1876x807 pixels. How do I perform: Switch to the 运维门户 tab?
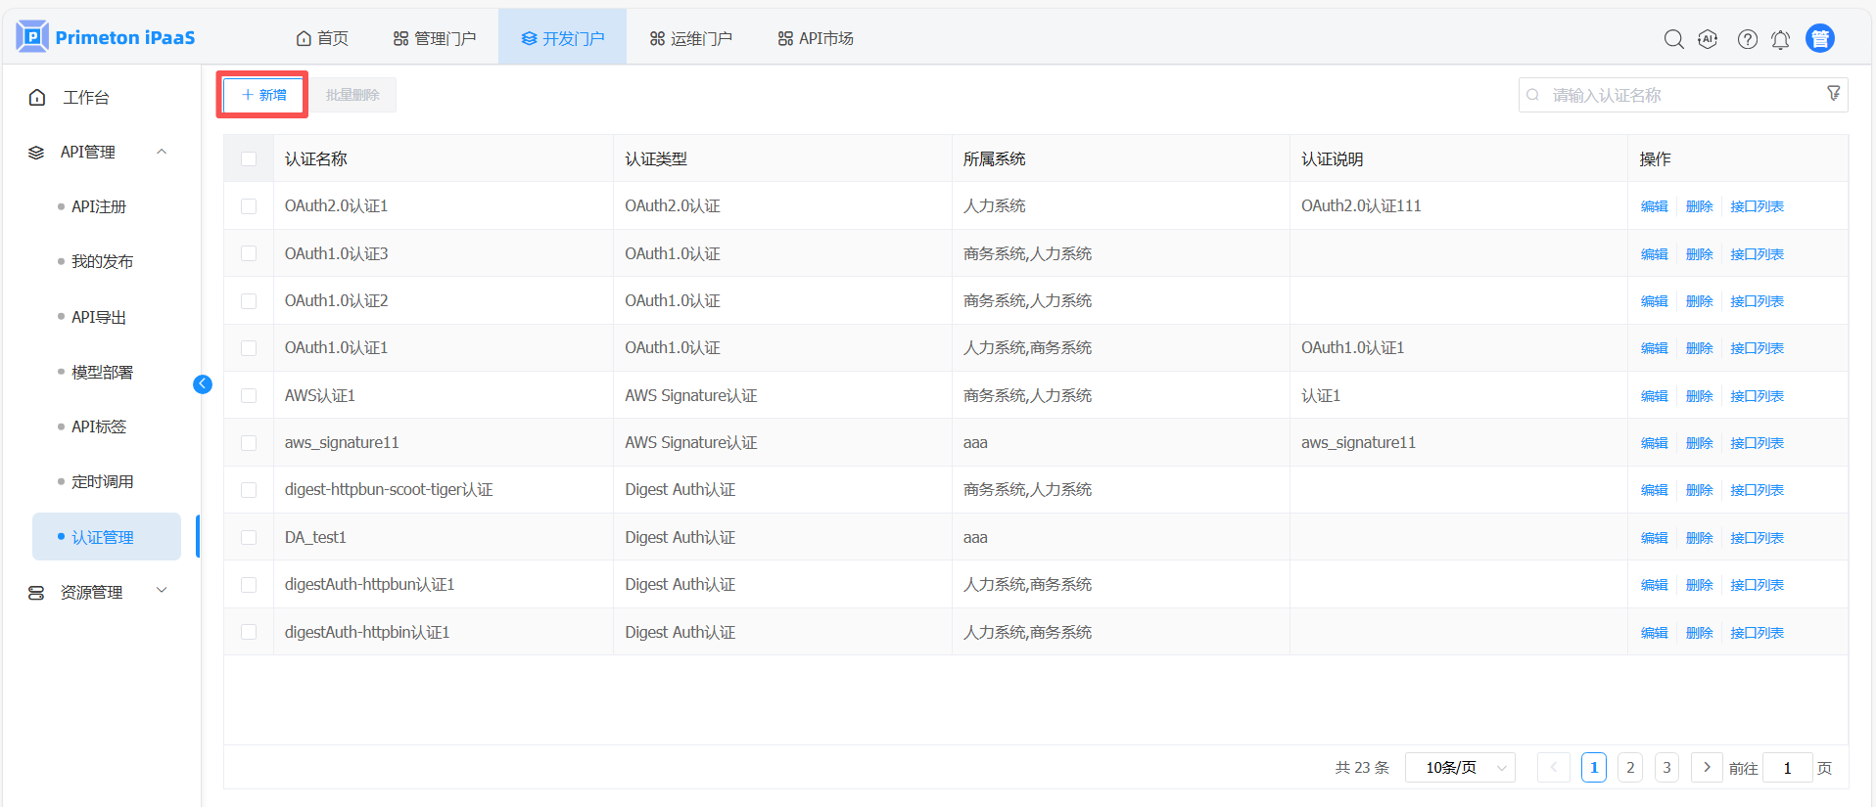[x=690, y=38]
